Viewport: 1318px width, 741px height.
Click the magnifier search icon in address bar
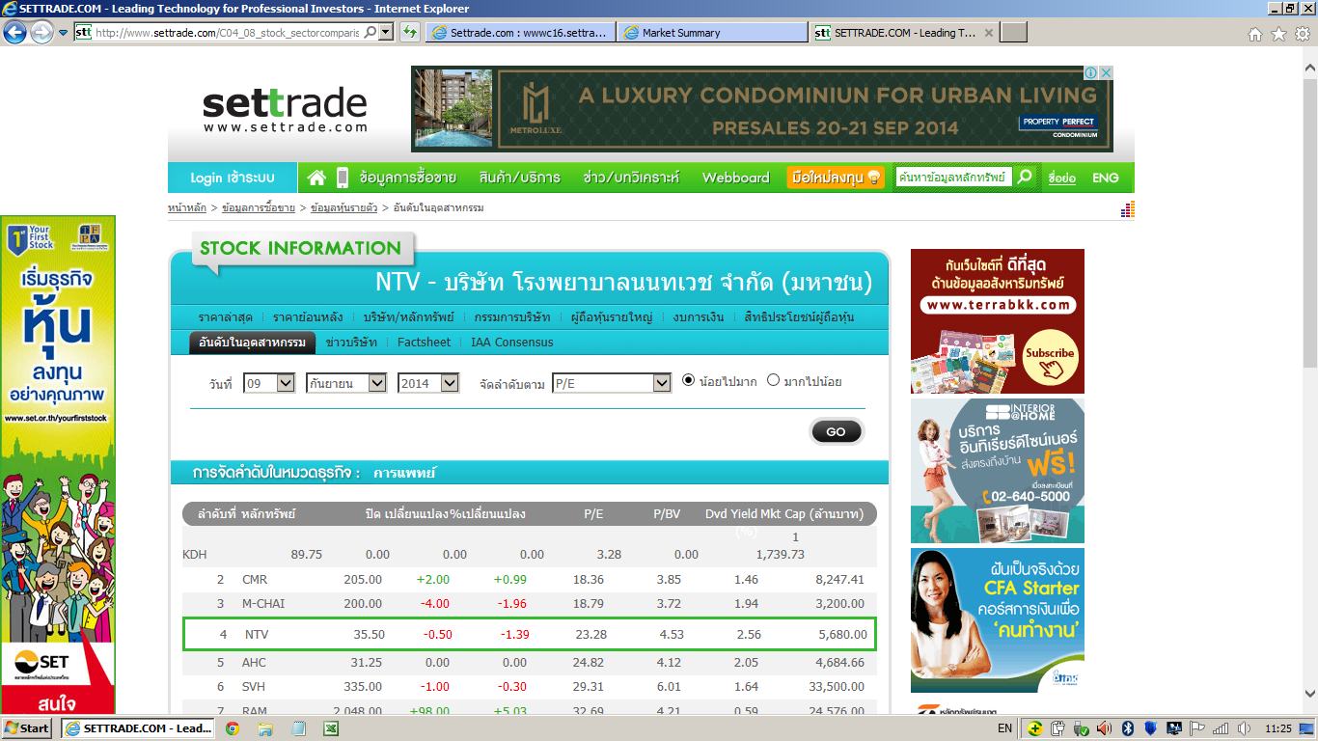click(371, 33)
